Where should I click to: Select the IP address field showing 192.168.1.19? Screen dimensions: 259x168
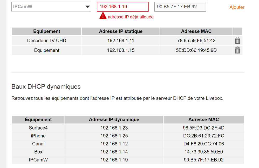coord(122,7)
